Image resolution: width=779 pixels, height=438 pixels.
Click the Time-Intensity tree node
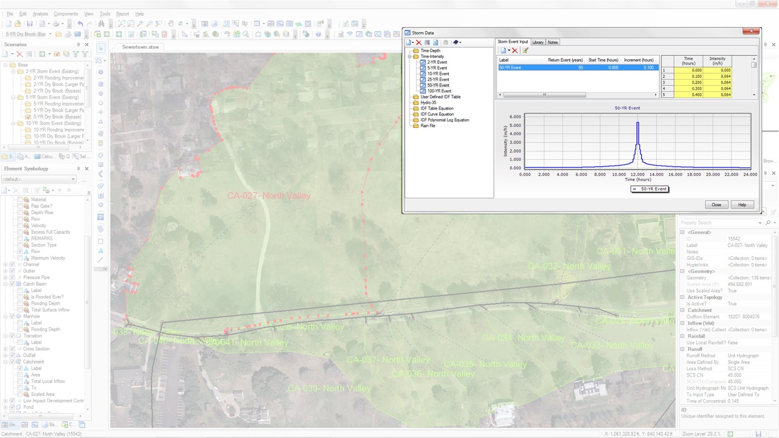point(432,56)
